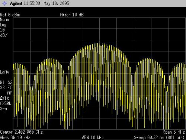Click the Center 2.402 000 GHz readout
The image size is (186, 140).
tap(21, 132)
